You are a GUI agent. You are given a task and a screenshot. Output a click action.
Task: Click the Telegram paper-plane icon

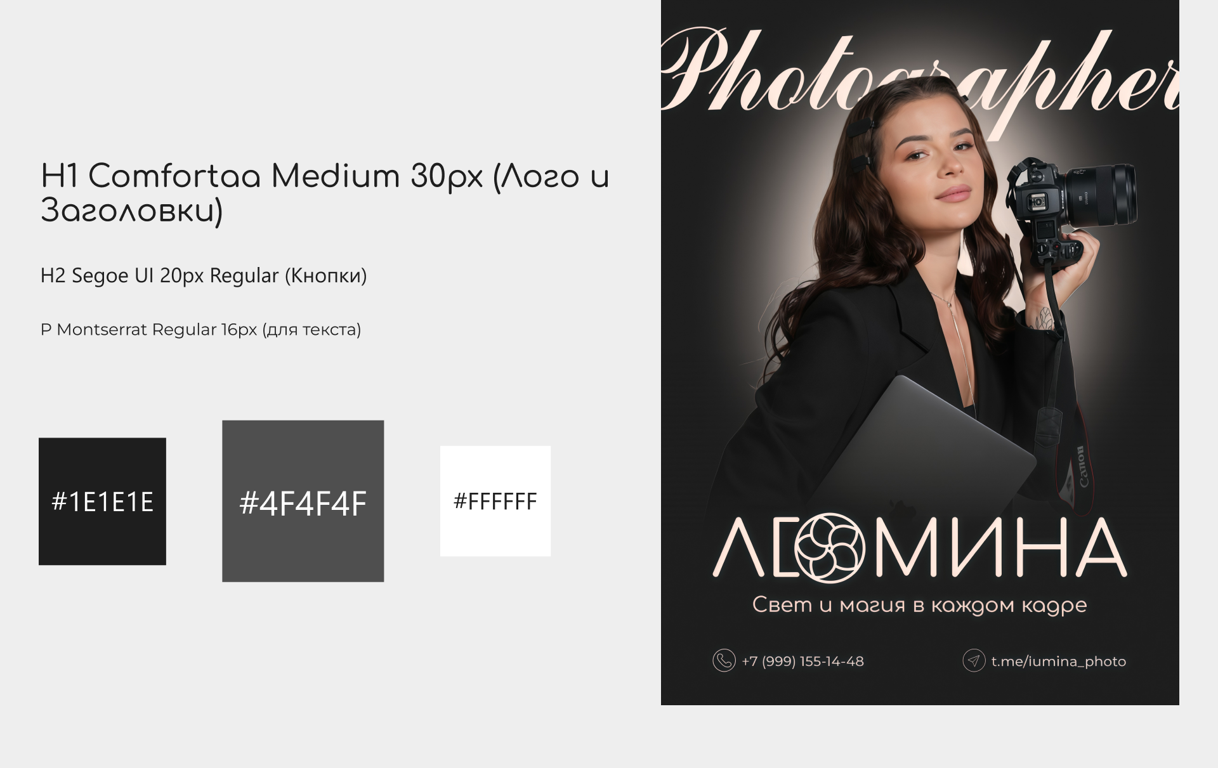pos(974,660)
